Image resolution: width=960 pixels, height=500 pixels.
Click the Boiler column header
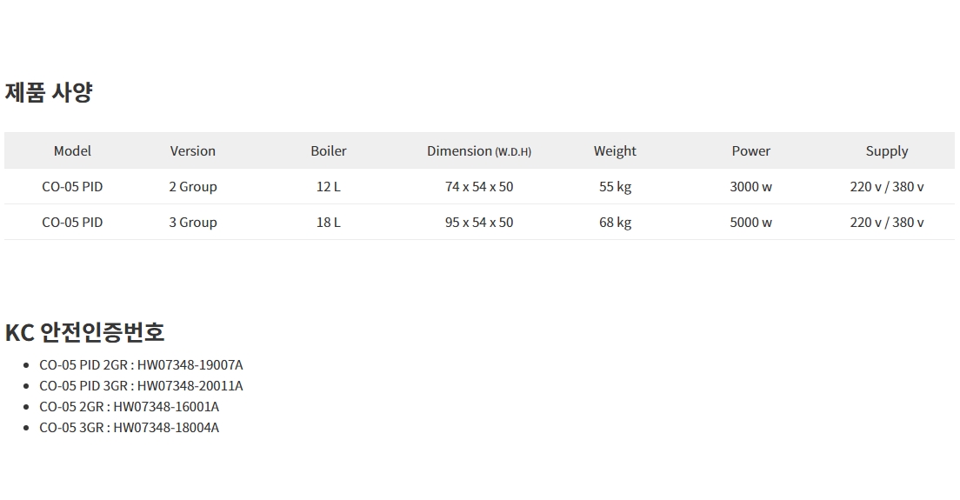329,150
